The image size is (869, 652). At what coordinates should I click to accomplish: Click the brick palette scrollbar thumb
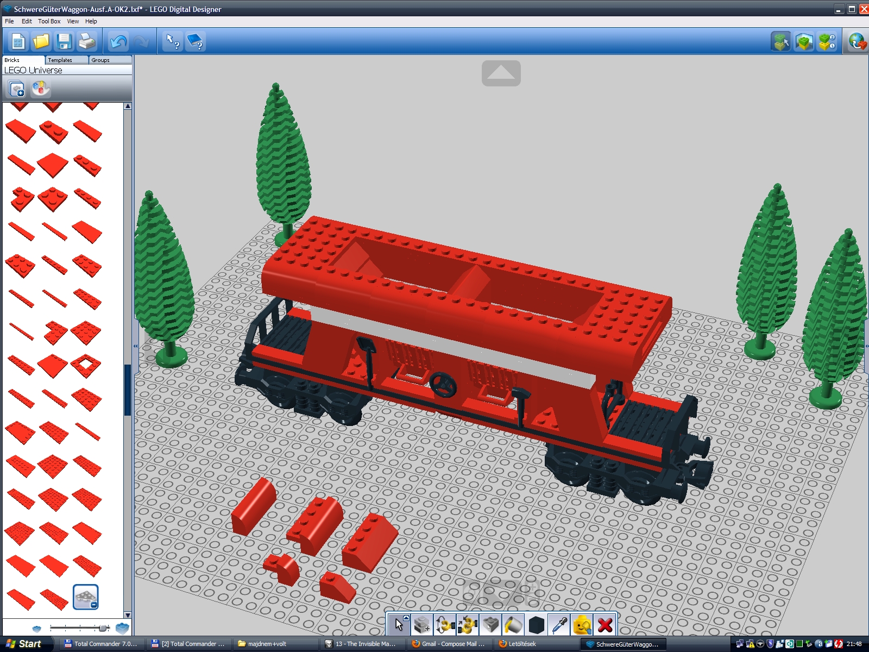[128, 390]
